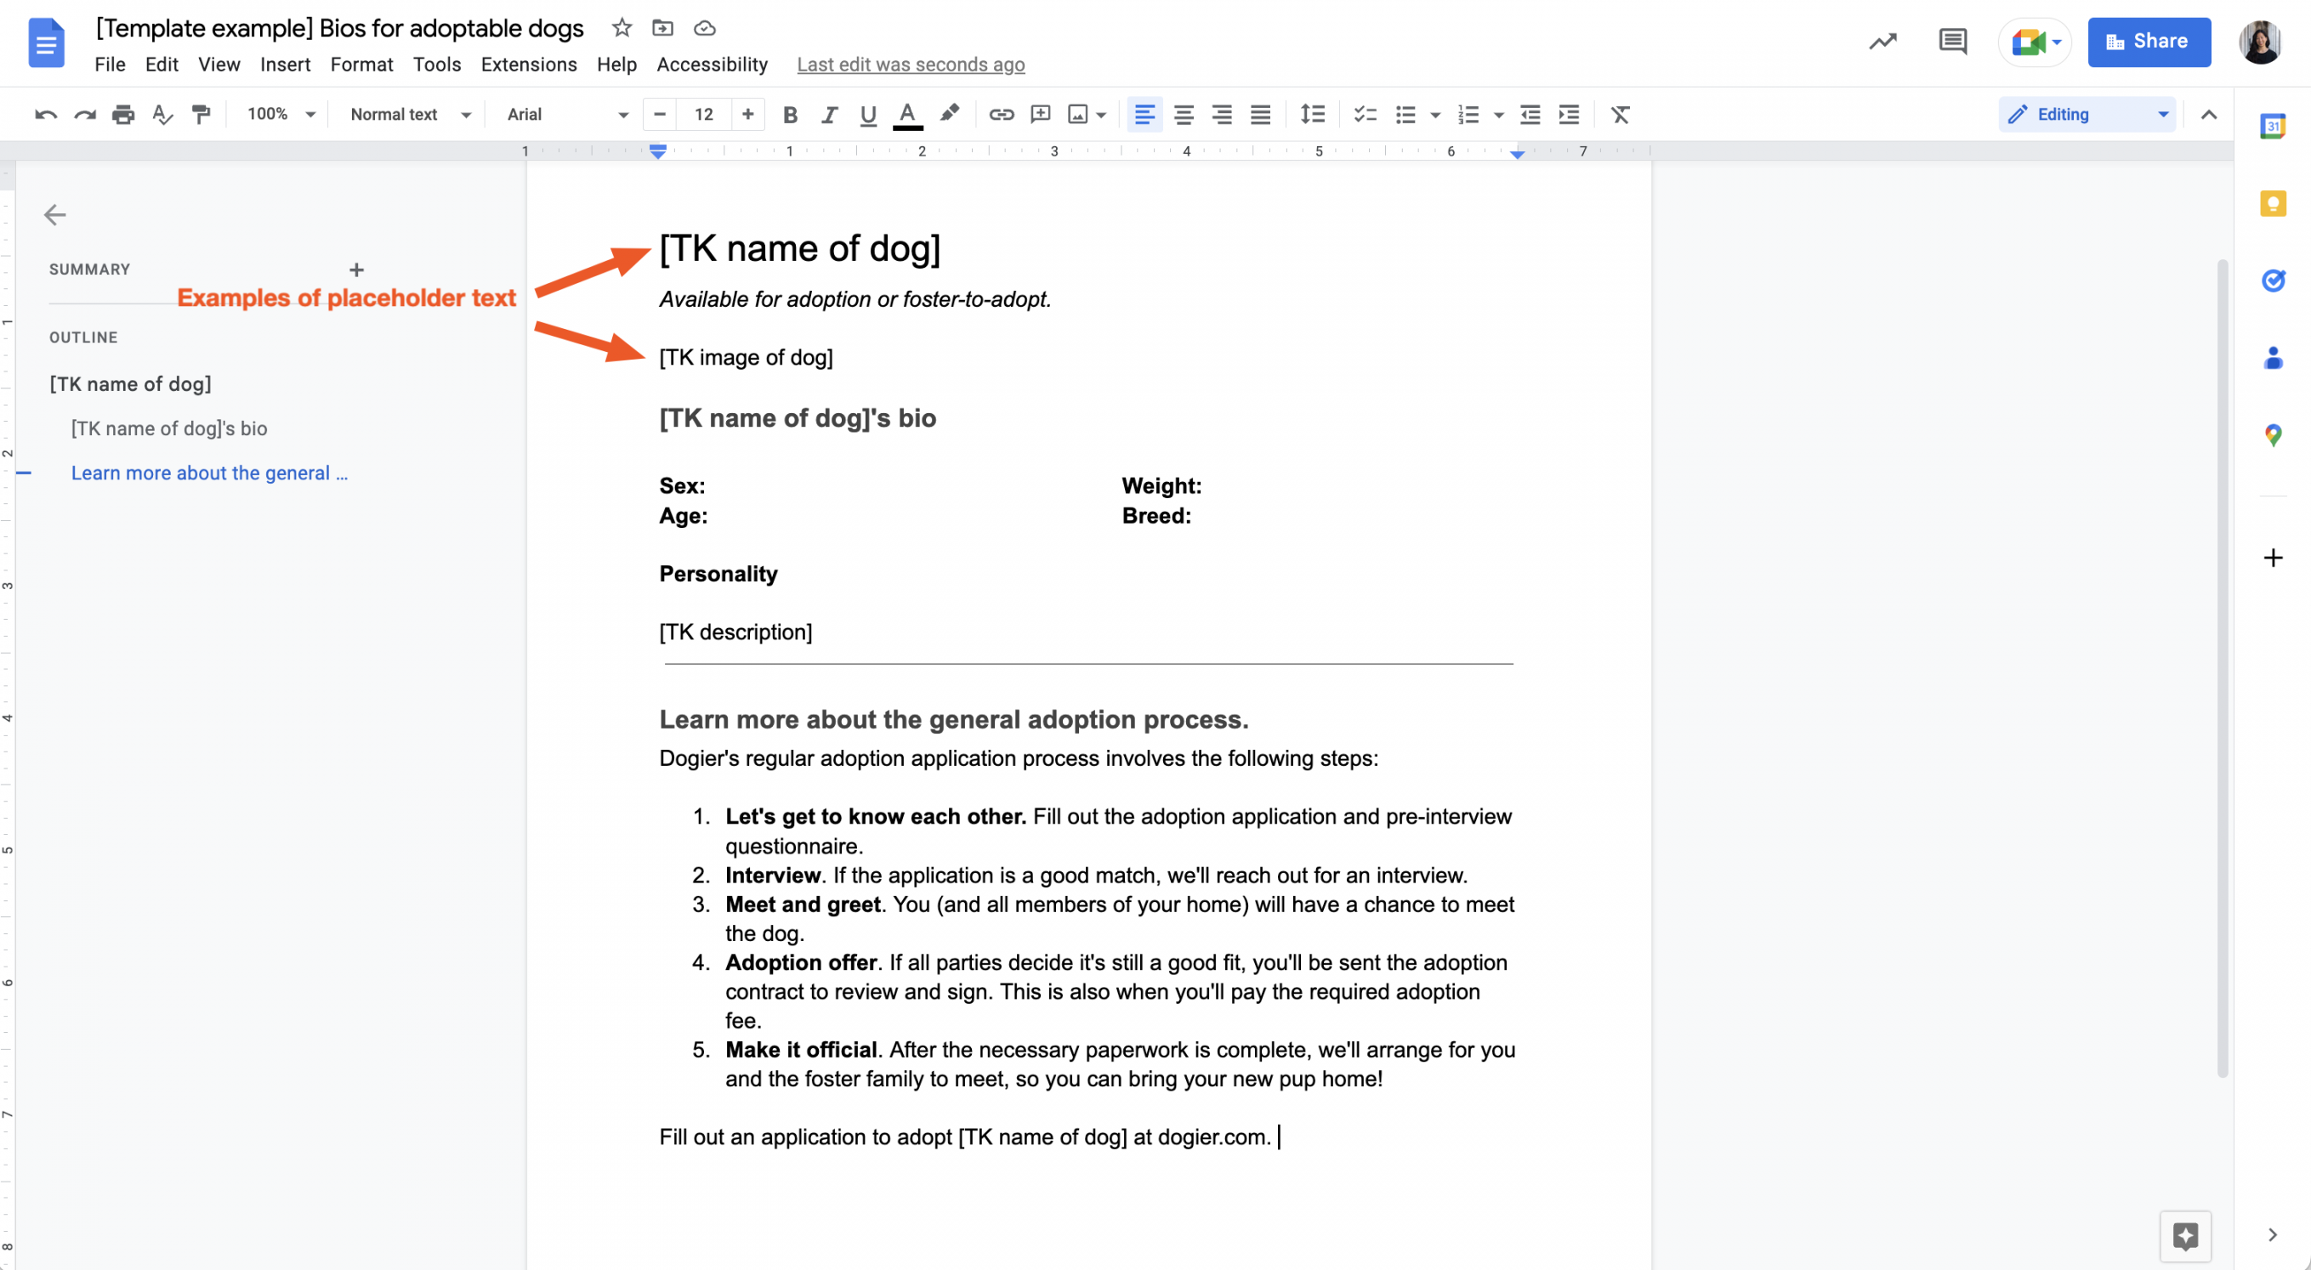Click the font size increase stepper
Screen dimensions: 2311x1270
747,112
